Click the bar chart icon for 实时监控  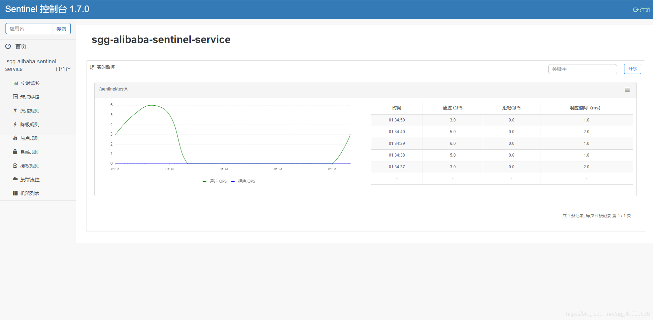[15, 83]
